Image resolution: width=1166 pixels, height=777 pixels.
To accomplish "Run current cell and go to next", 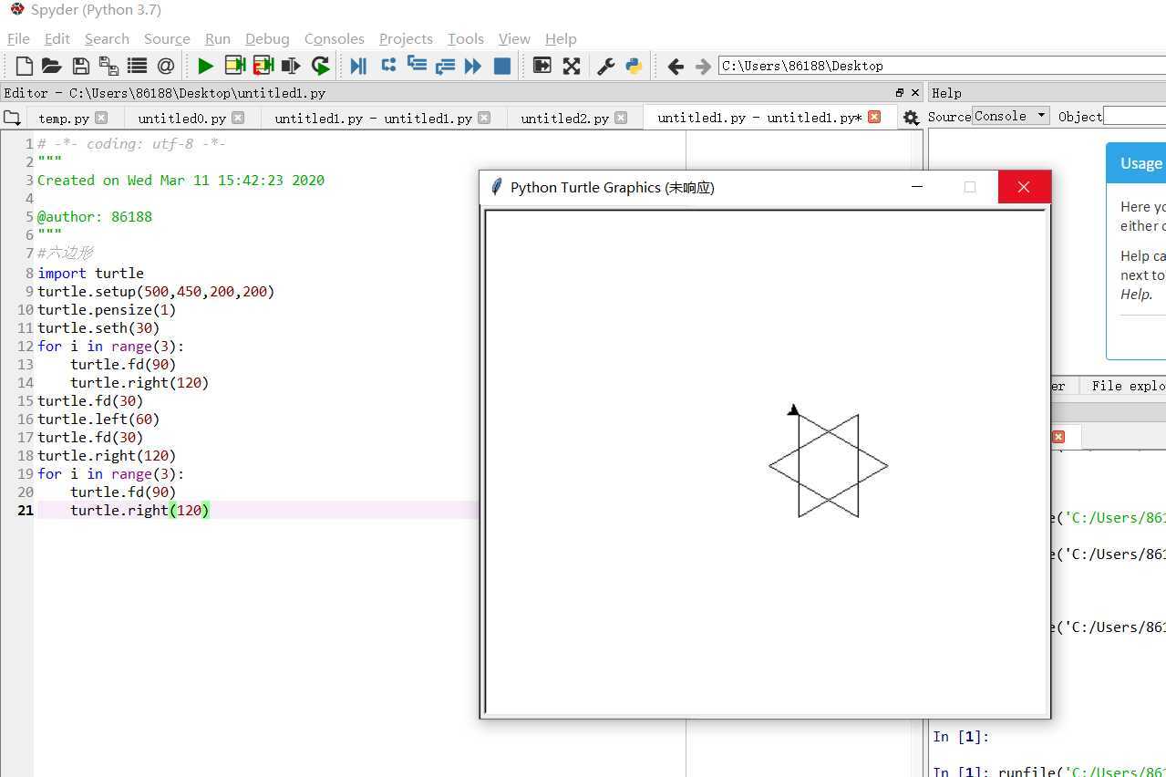I will click(263, 66).
